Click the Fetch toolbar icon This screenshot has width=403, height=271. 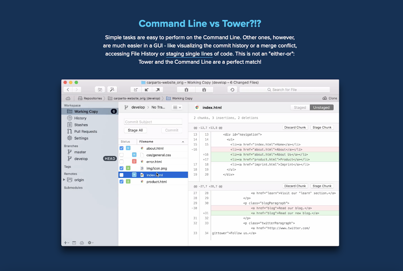tap(136, 90)
